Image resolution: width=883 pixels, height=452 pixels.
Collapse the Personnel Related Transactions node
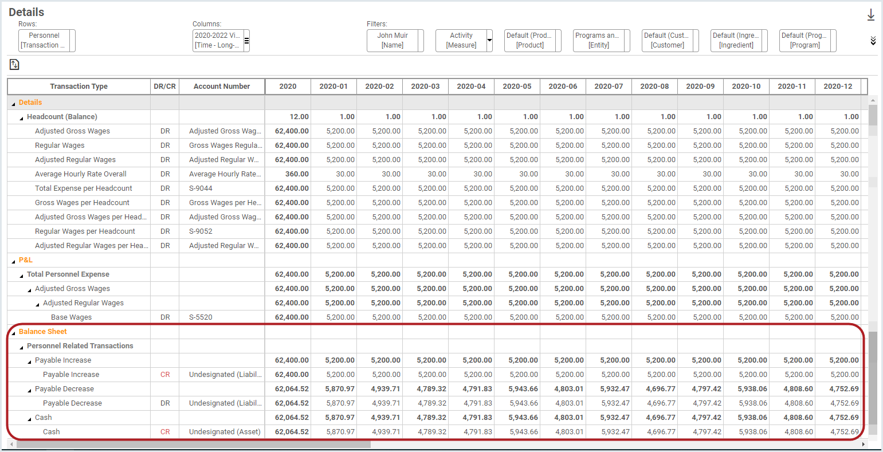click(21, 347)
